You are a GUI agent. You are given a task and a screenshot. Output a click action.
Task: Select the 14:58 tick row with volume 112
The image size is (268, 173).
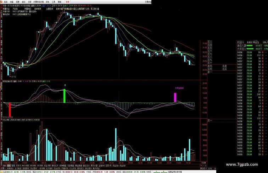point(252,118)
